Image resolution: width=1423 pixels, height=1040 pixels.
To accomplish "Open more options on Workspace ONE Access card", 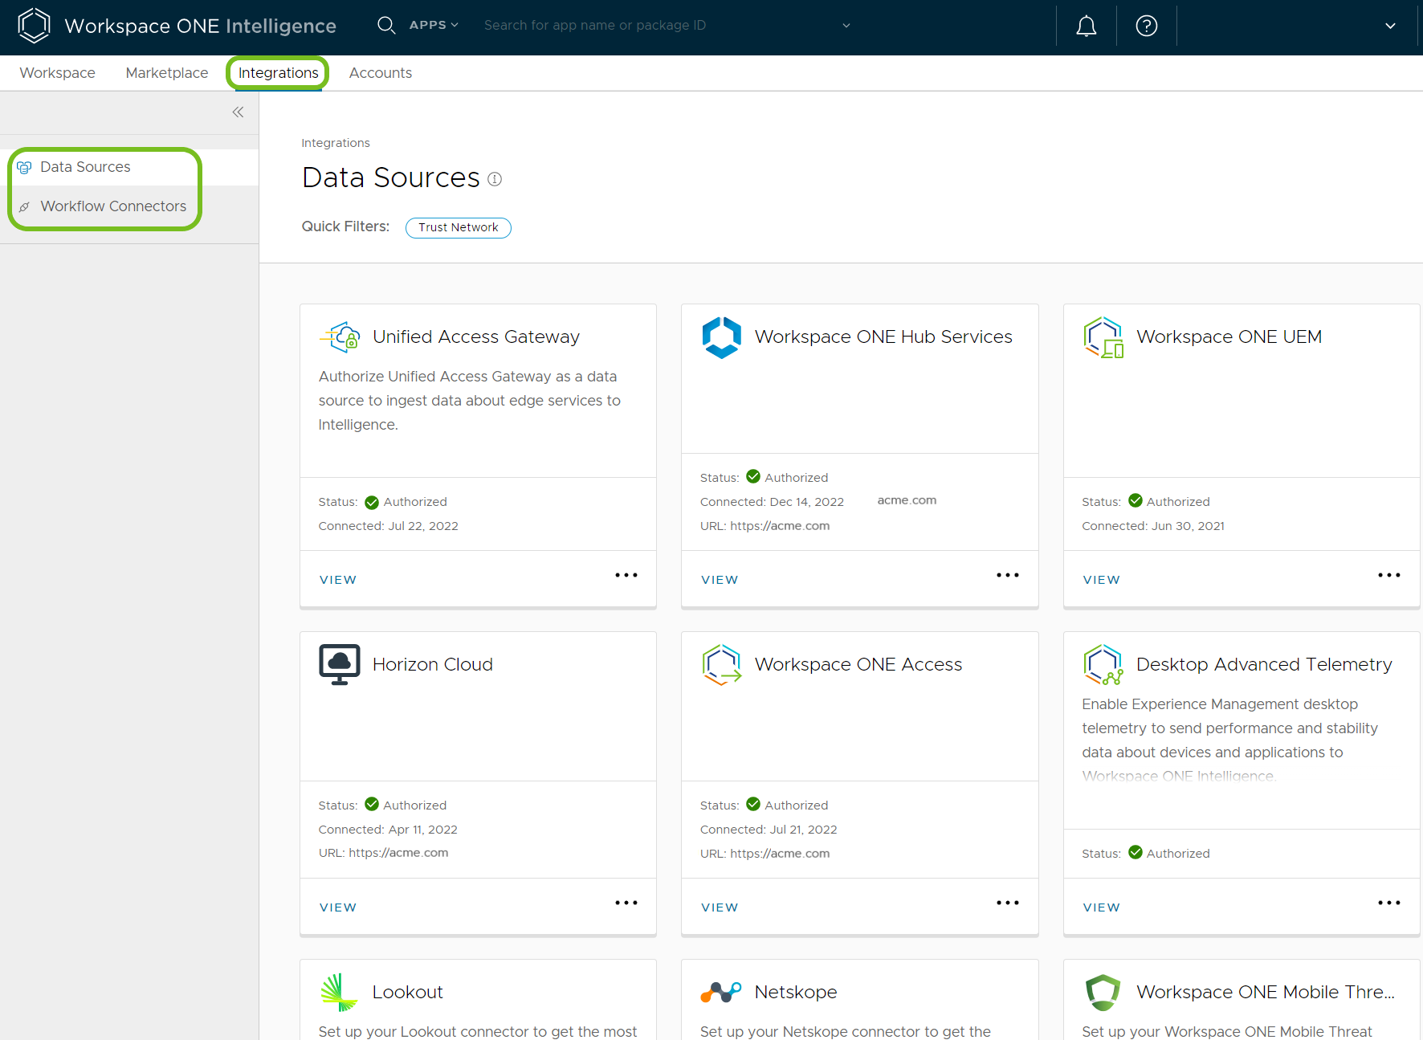I will coord(1008,903).
